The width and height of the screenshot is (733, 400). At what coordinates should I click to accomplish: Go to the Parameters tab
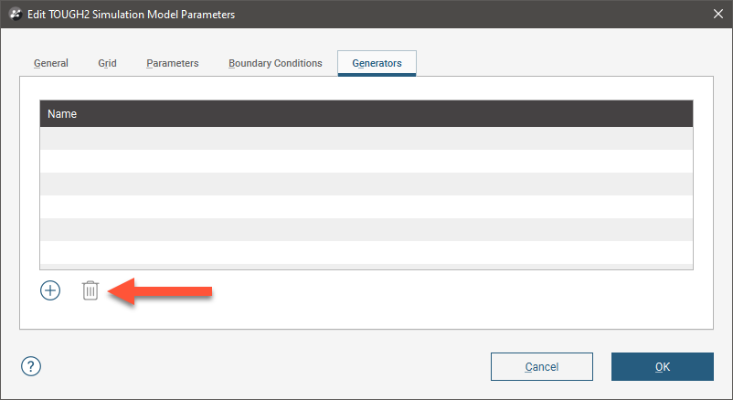[172, 63]
